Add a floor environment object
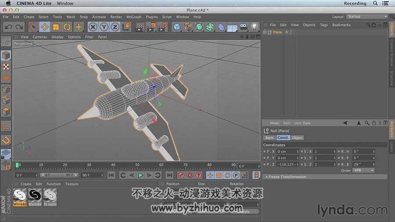Screen dimensions: 395x222 point(232,27)
